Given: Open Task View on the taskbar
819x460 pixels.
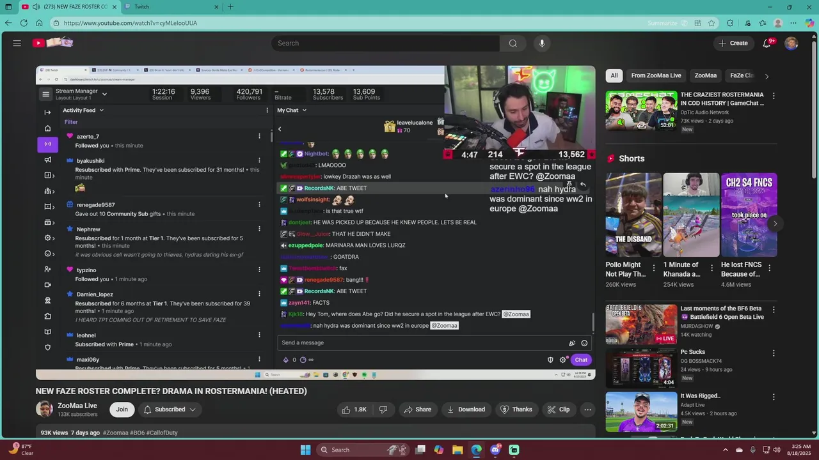Looking at the screenshot, I should pyautogui.click(x=420, y=450).
